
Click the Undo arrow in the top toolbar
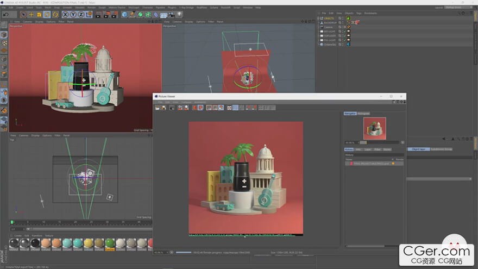click(5, 15)
